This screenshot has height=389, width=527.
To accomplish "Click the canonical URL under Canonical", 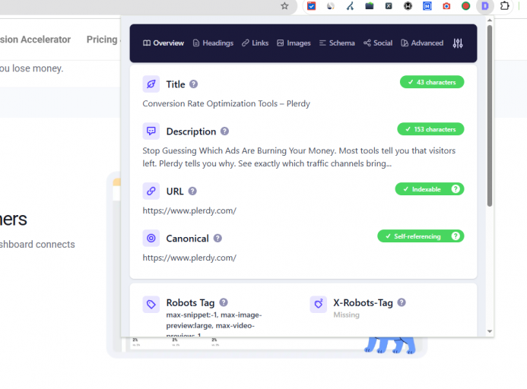I will point(189,258).
